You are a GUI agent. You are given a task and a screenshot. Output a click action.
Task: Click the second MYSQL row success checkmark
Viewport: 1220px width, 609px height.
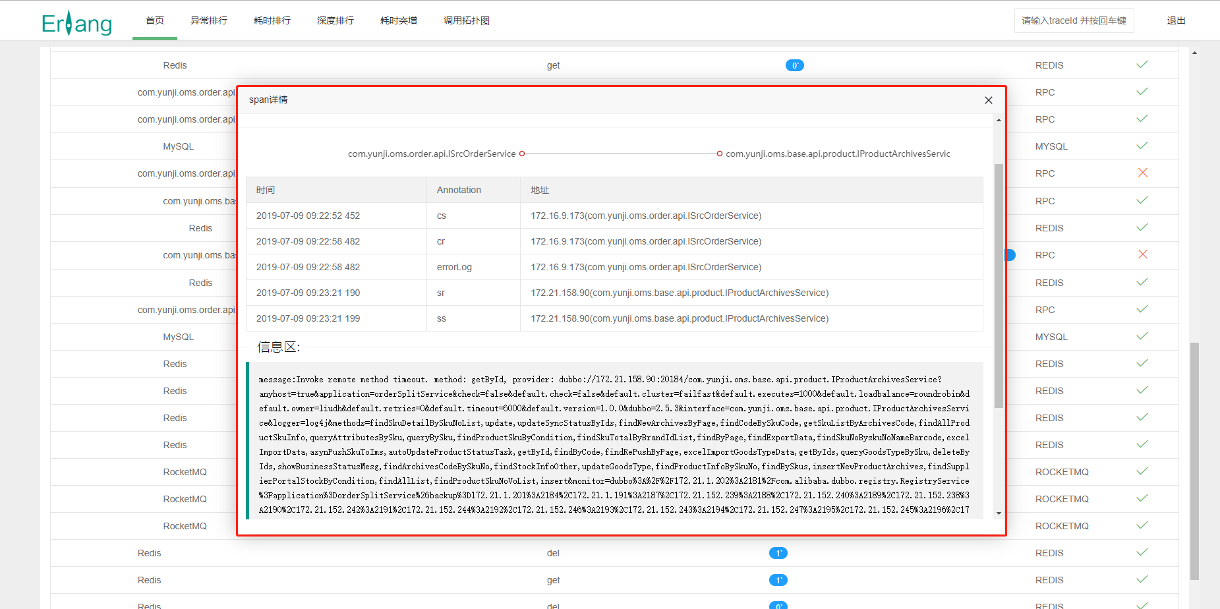coord(1142,336)
